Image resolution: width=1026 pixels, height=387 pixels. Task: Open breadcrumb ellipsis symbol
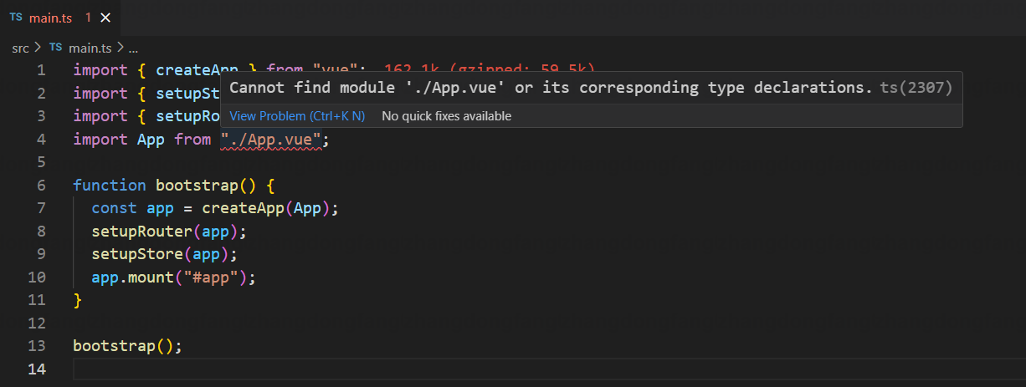132,48
